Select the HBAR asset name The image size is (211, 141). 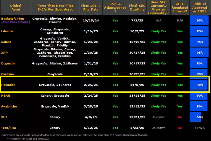(x=6, y=95)
